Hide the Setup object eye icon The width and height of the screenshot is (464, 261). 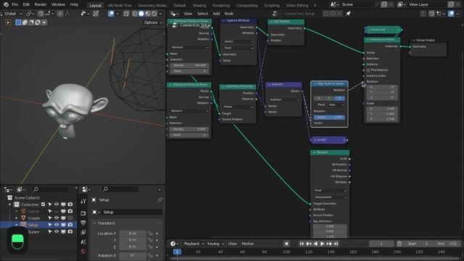57,225
